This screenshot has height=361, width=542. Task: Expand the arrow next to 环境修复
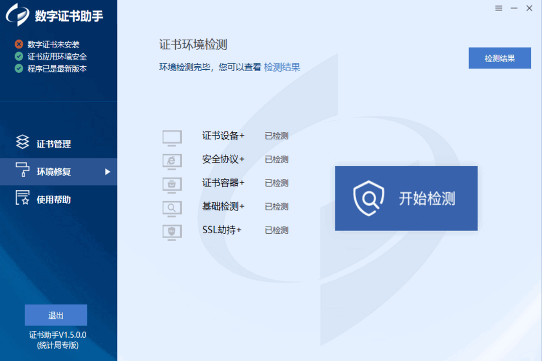[107, 171]
